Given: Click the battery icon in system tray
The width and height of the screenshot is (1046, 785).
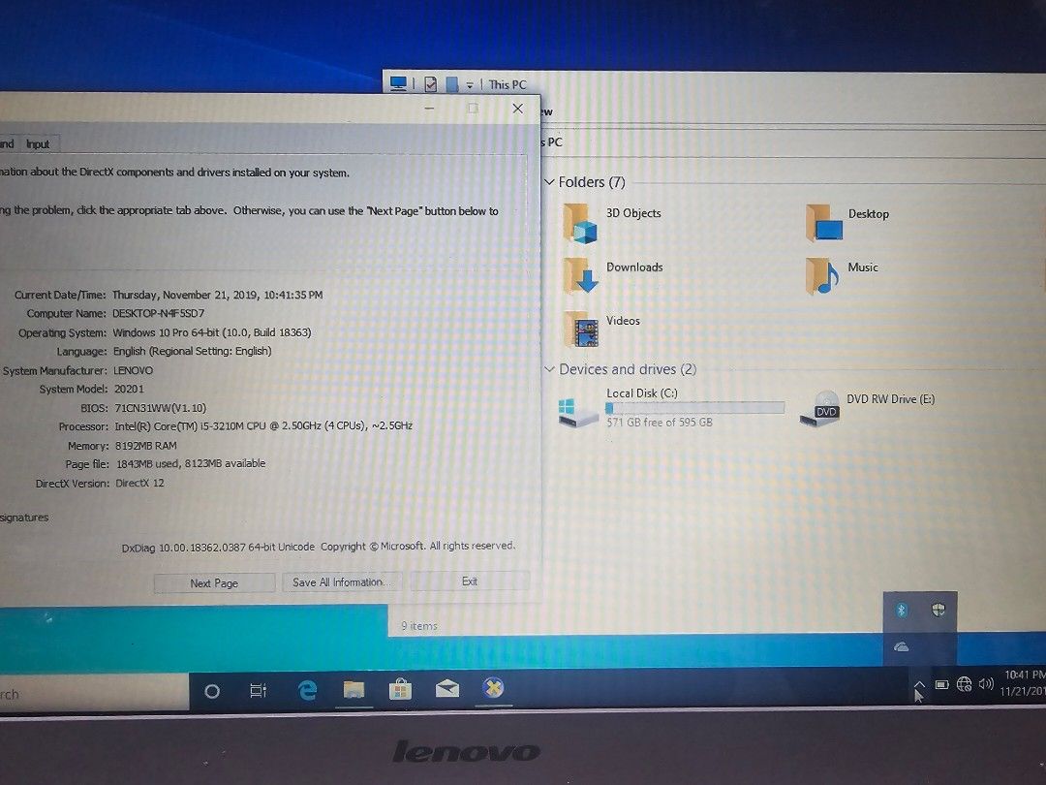Looking at the screenshot, I should click(942, 685).
